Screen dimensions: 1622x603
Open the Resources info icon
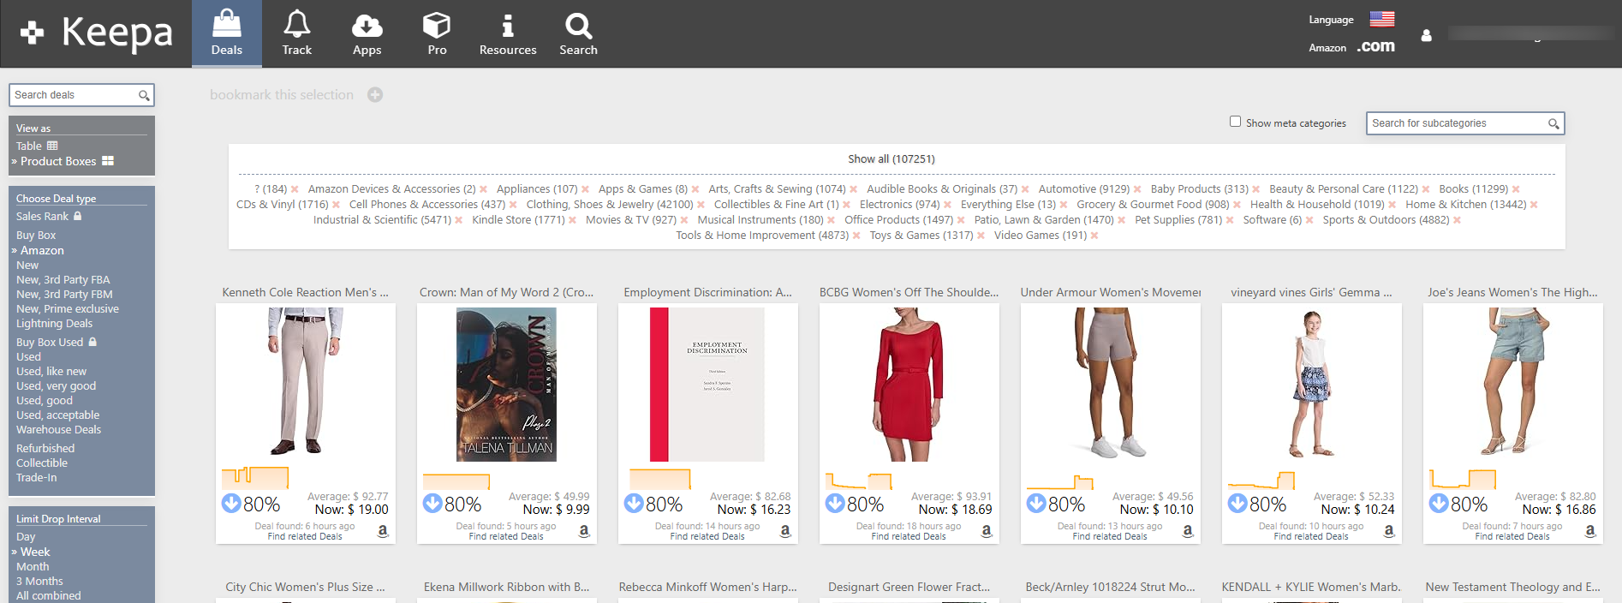point(508,26)
